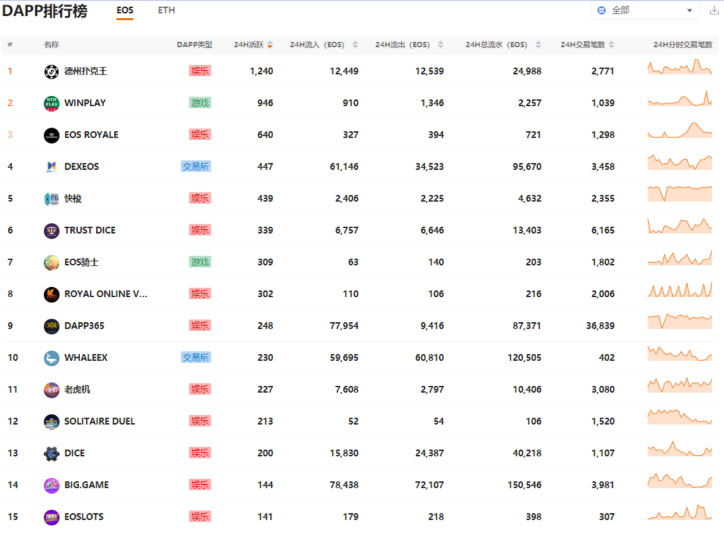Open the EOS ROYALE name link
The height and width of the screenshot is (536, 724).
pyautogui.click(x=91, y=135)
